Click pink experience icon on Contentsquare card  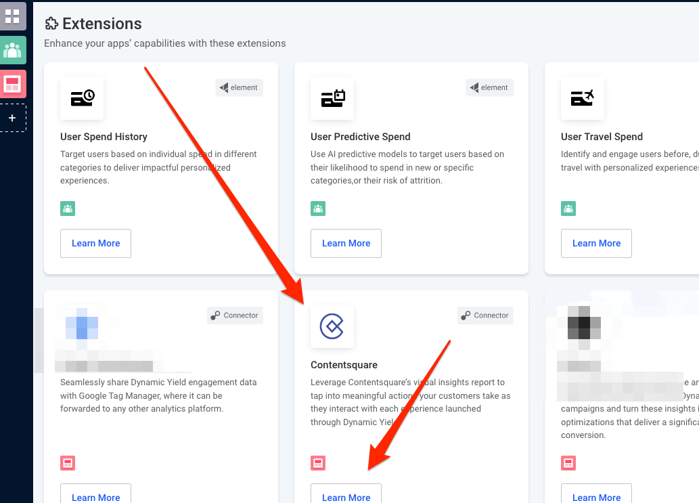click(318, 463)
